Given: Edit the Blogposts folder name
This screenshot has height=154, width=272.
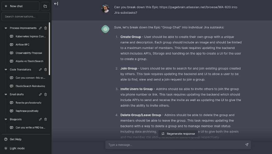Looking at the screenshot, I should (x=40, y=119).
